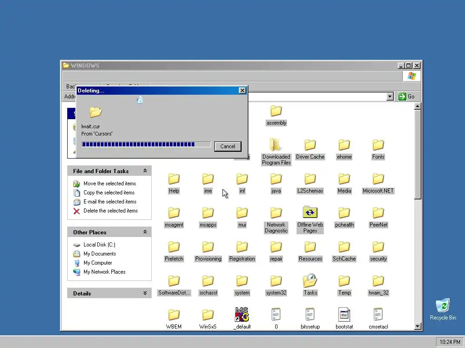
Task: Collapse the Other Places panel
Action: 145,232
